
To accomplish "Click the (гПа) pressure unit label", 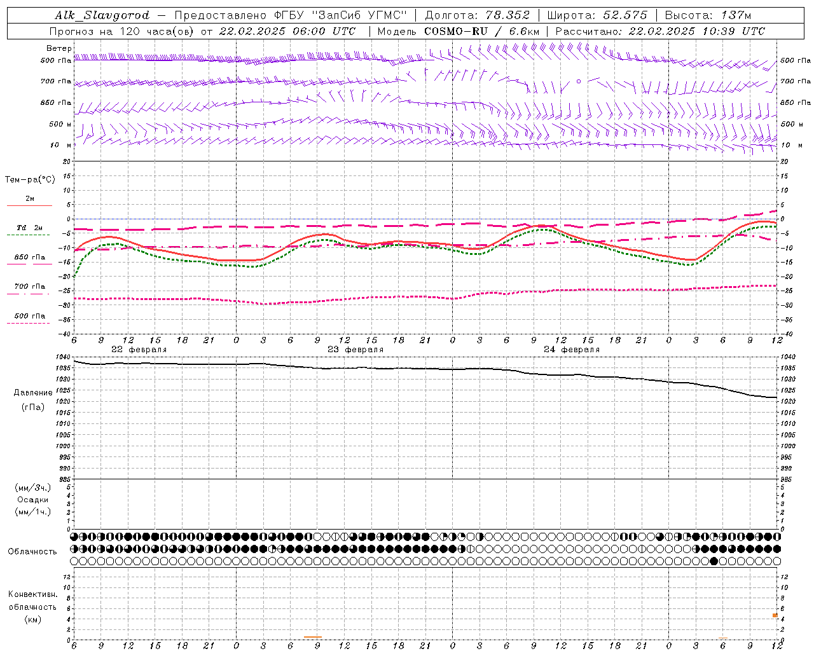I will [x=33, y=408].
